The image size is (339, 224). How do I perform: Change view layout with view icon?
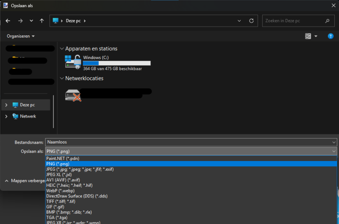tap(308, 36)
